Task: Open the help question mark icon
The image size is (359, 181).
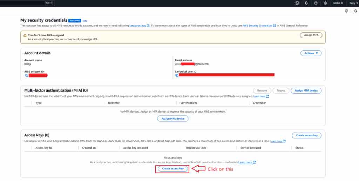Action: pos(316,3)
